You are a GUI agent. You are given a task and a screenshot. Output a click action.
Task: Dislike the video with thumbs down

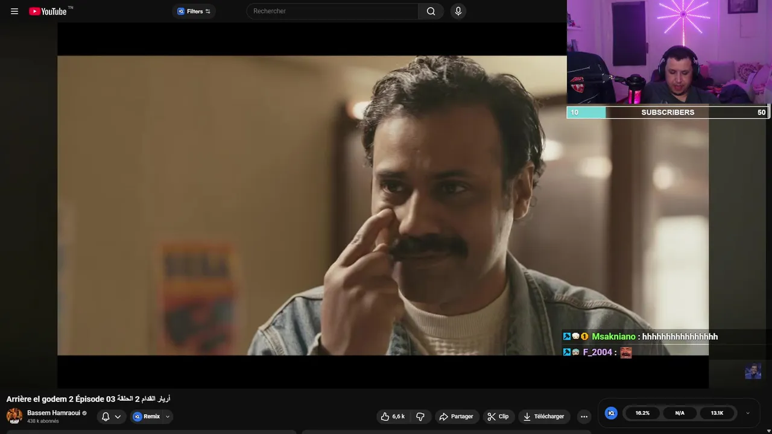(420, 417)
